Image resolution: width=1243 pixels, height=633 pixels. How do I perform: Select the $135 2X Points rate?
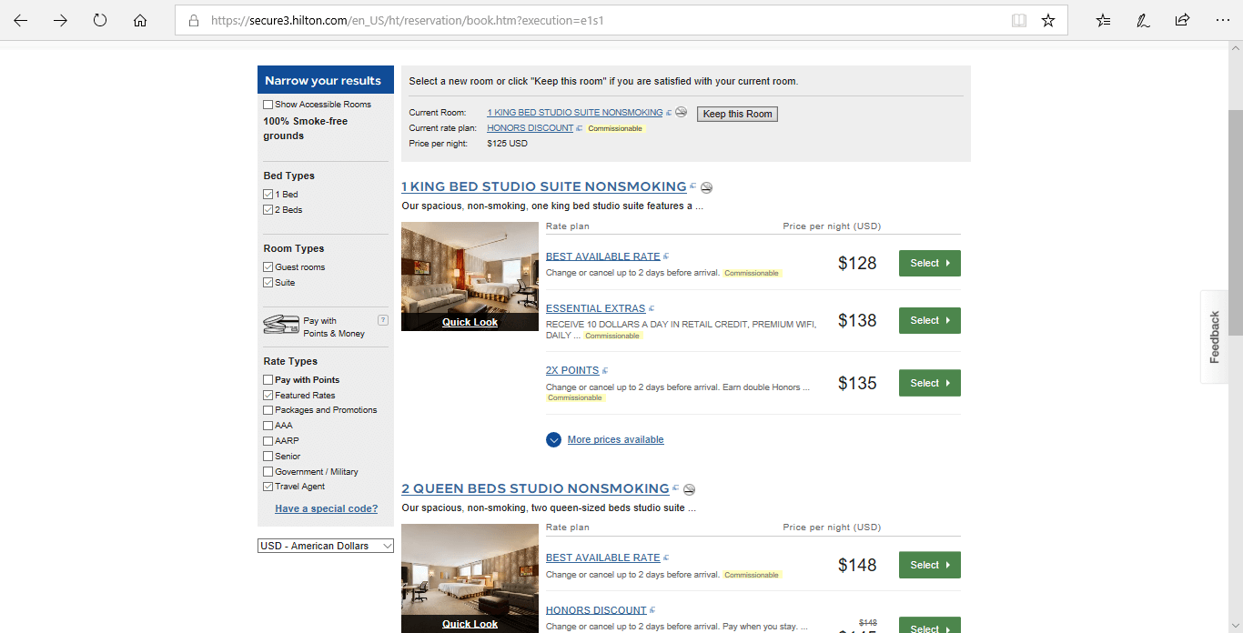tap(929, 383)
